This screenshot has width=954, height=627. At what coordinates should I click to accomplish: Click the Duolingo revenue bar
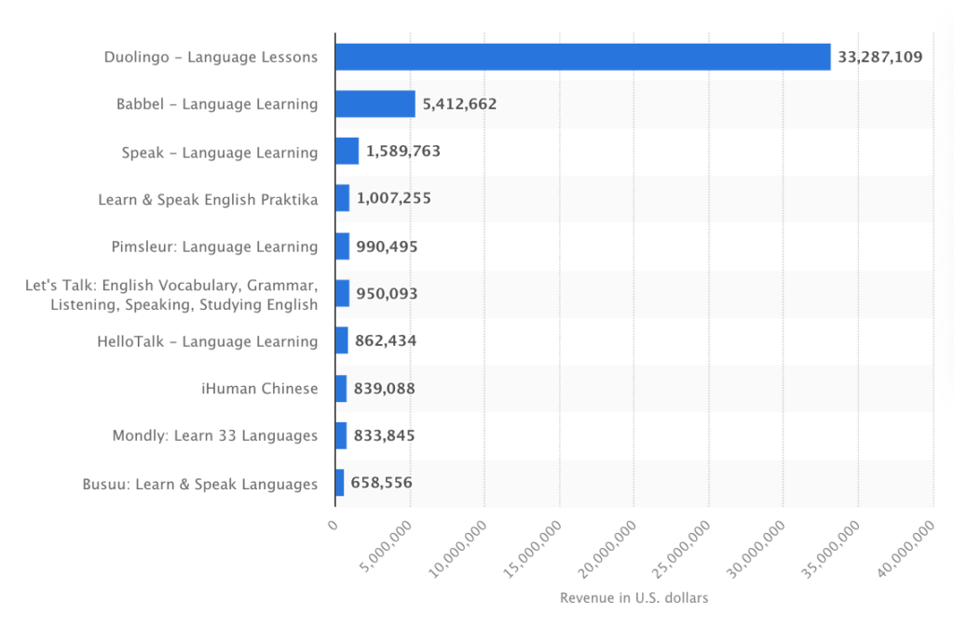pos(583,57)
